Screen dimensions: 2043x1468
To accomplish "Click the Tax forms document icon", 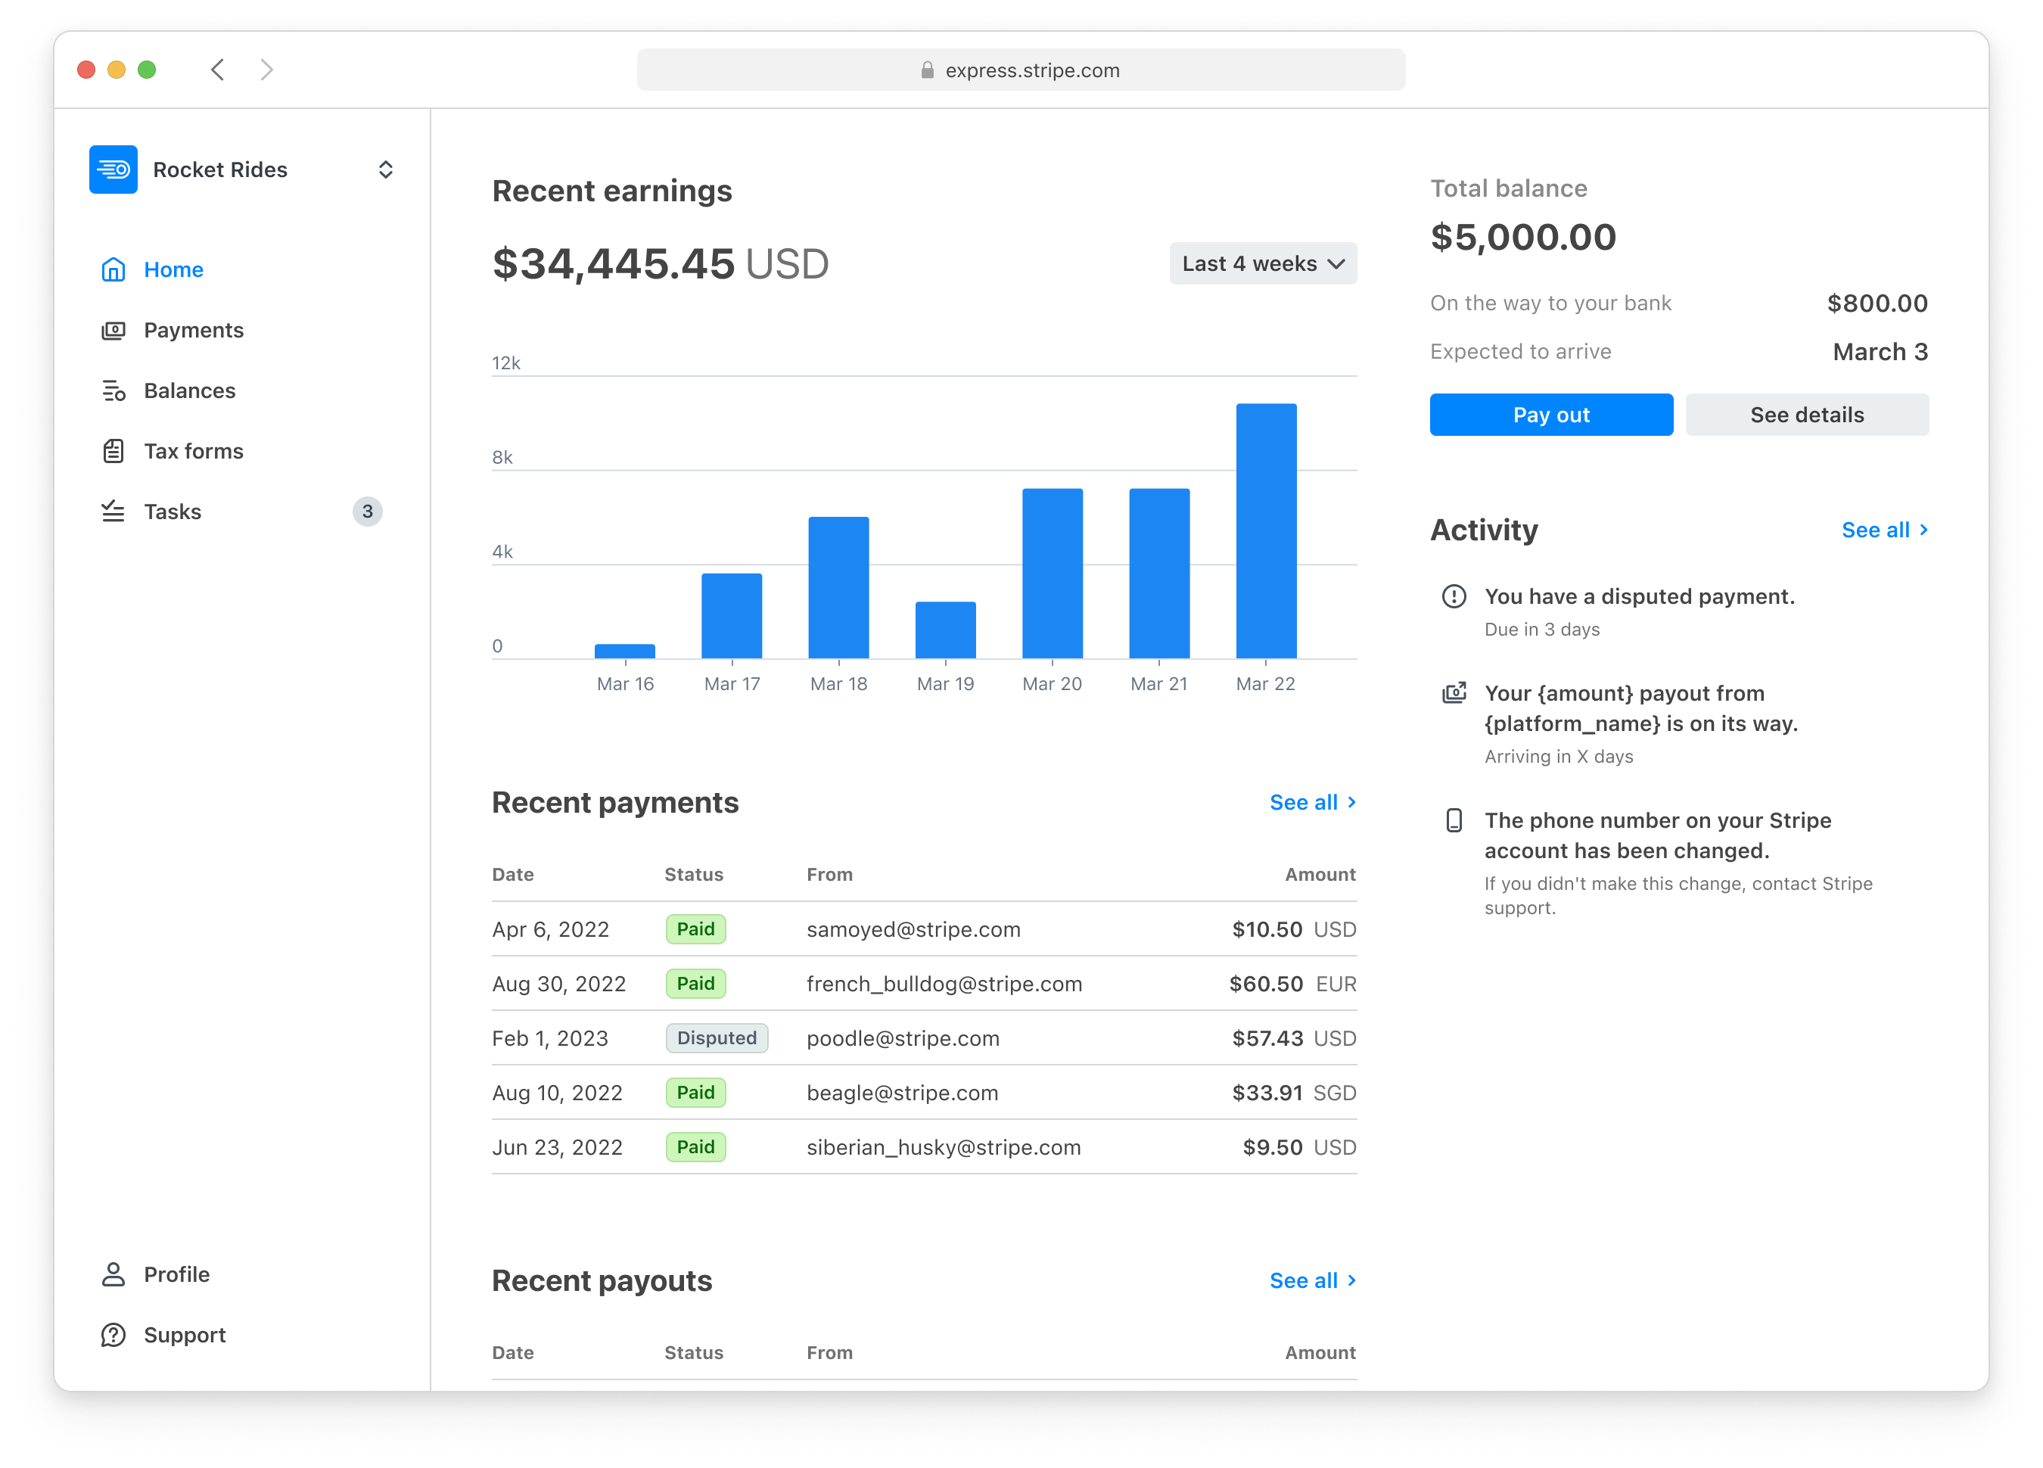I will pyautogui.click(x=113, y=451).
